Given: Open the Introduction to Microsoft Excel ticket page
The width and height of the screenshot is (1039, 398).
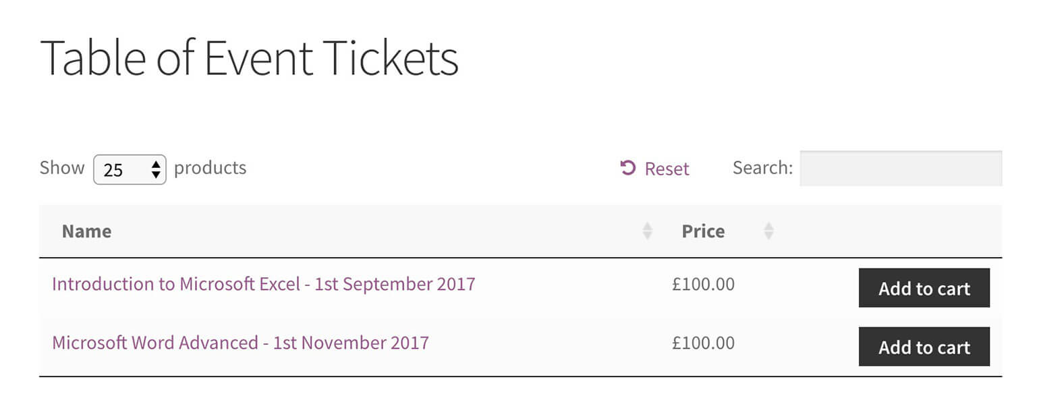Looking at the screenshot, I should click(263, 284).
